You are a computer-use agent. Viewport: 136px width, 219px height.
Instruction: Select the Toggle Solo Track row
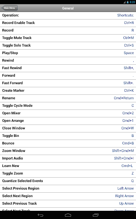(x=68, y=46)
